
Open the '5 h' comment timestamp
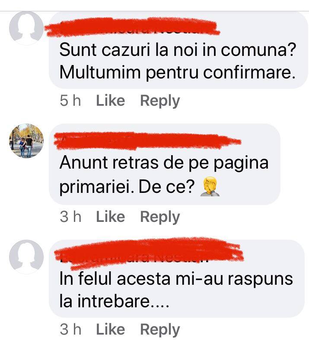point(70,101)
